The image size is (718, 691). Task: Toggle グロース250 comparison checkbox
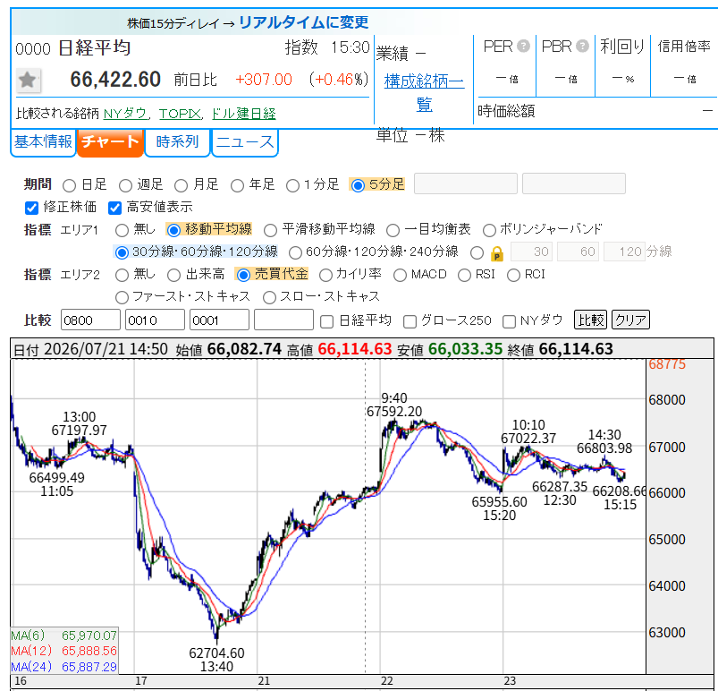pos(410,321)
